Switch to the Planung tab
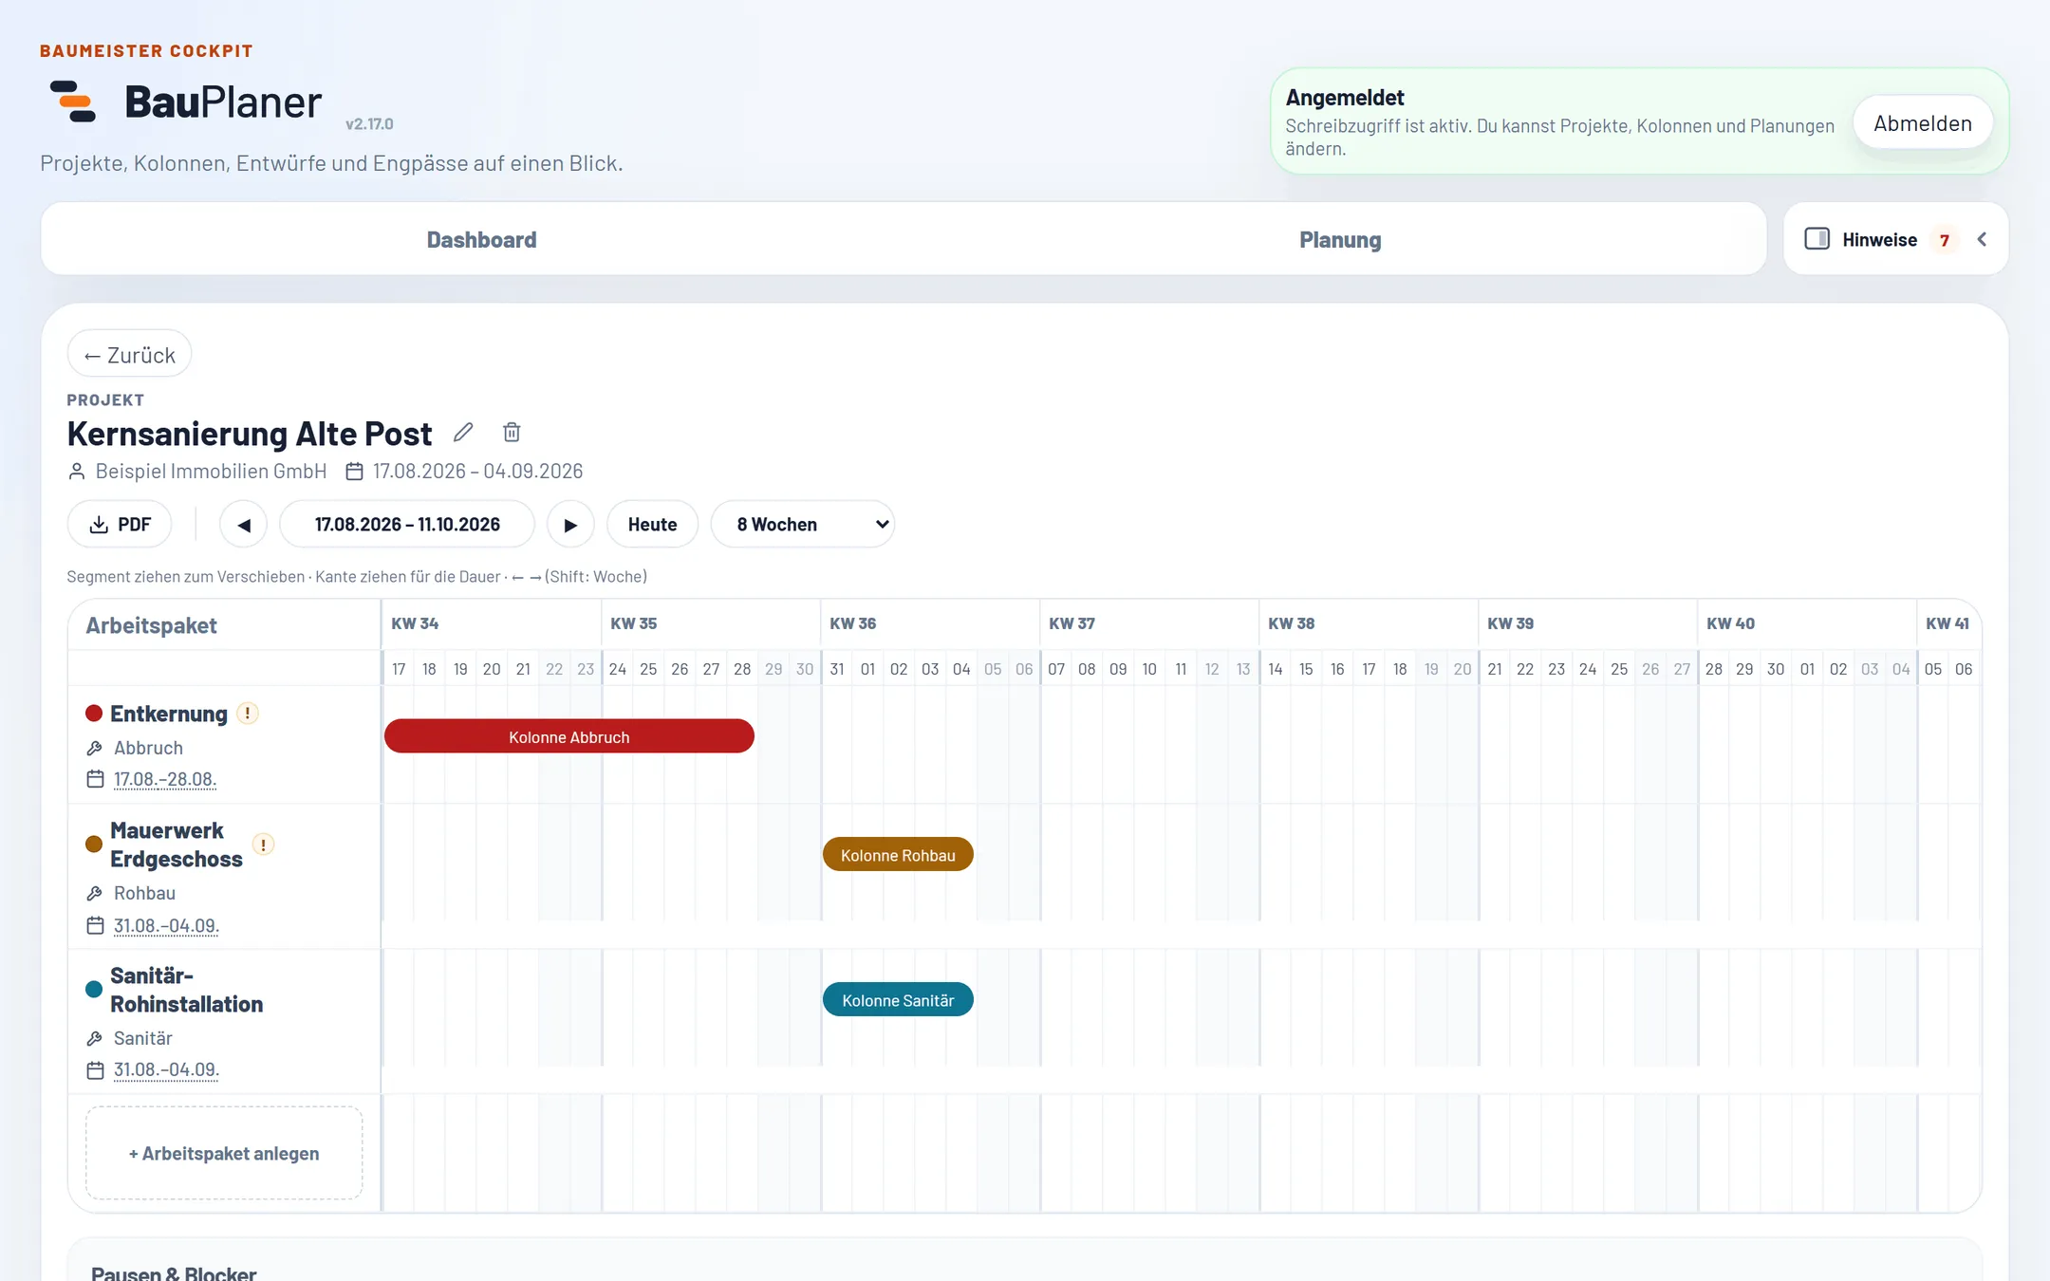Screen dimensions: 2050x1281 coord(1340,240)
